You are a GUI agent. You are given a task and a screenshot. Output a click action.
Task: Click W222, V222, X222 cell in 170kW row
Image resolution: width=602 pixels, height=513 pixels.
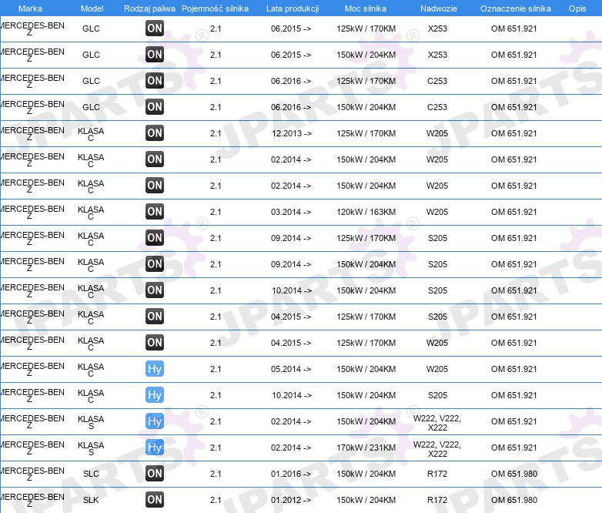coord(437,449)
